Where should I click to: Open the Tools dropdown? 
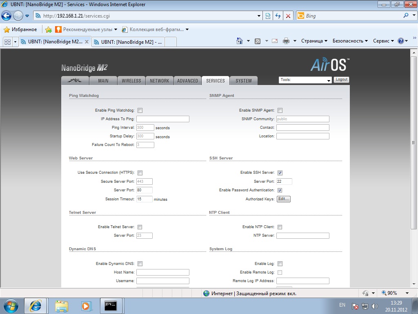305,80
